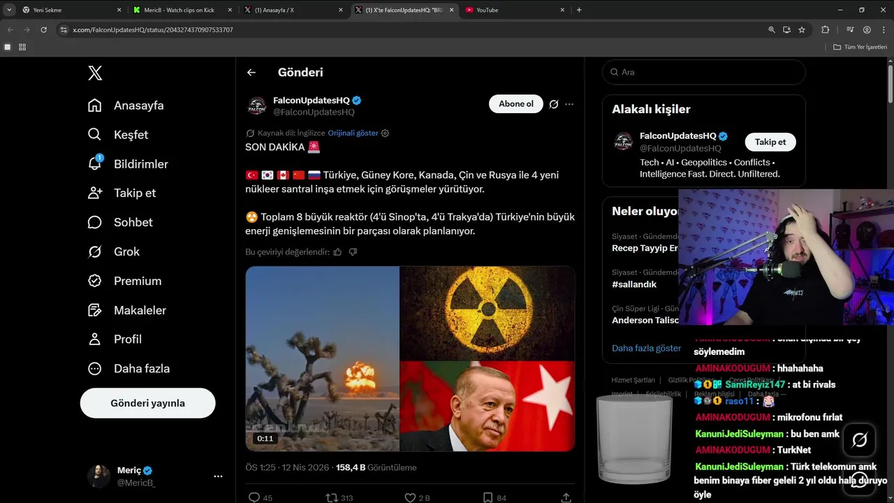
Task: Click the address bar URL
Action: coord(153,30)
